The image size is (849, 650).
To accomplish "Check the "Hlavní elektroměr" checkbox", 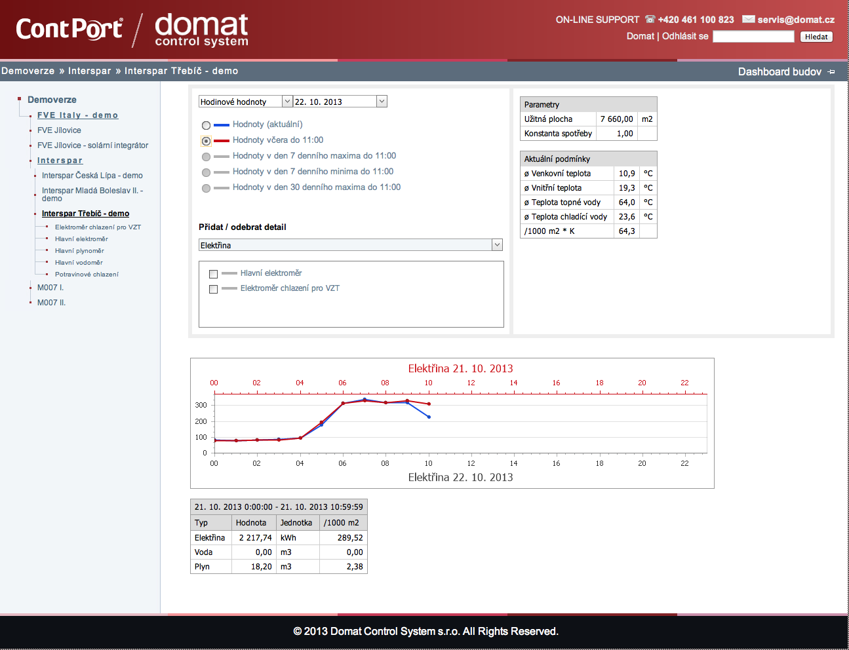I will (213, 274).
